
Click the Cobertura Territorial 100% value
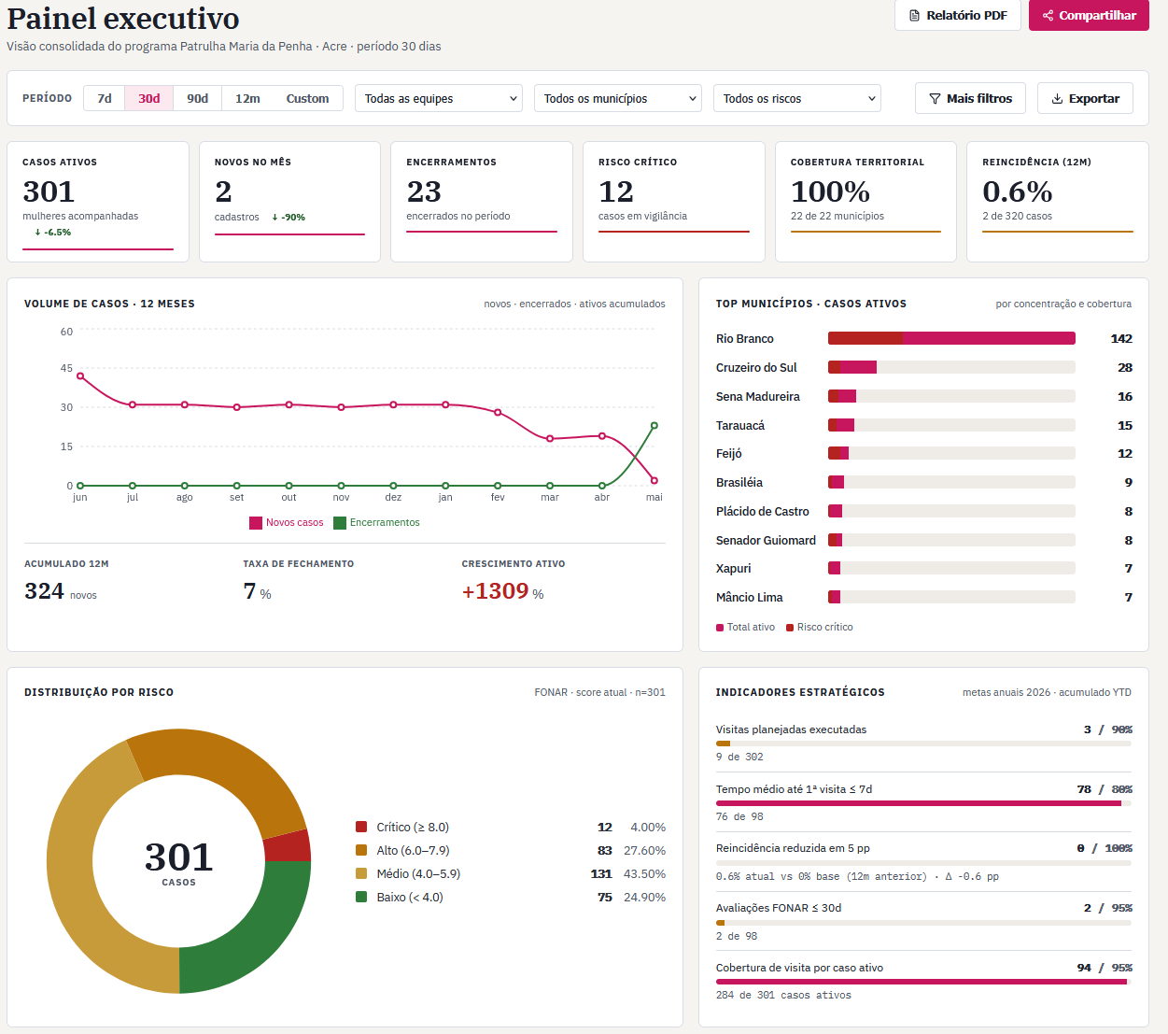point(830,191)
